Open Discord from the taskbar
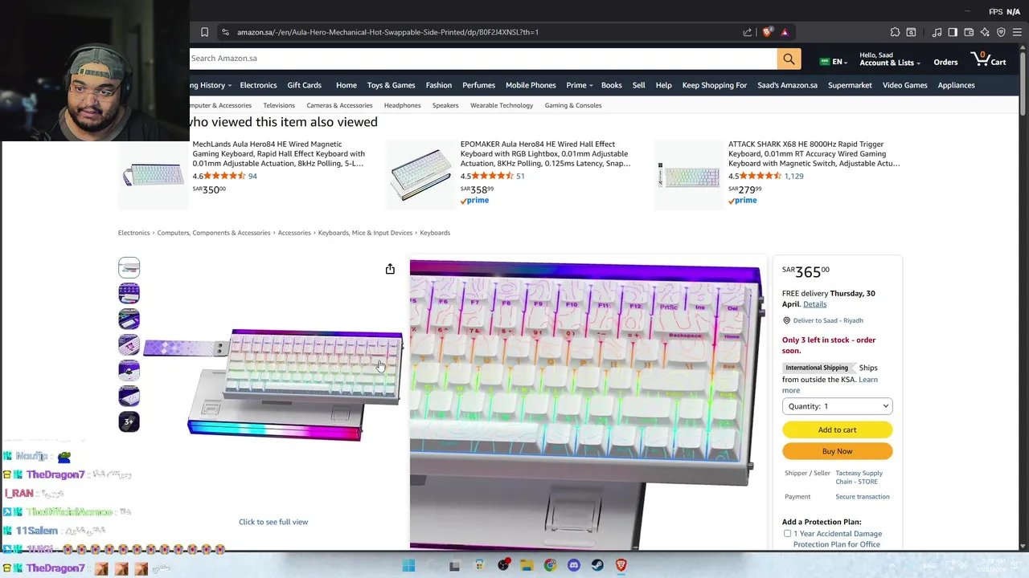The image size is (1029, 578). (573, 565)
